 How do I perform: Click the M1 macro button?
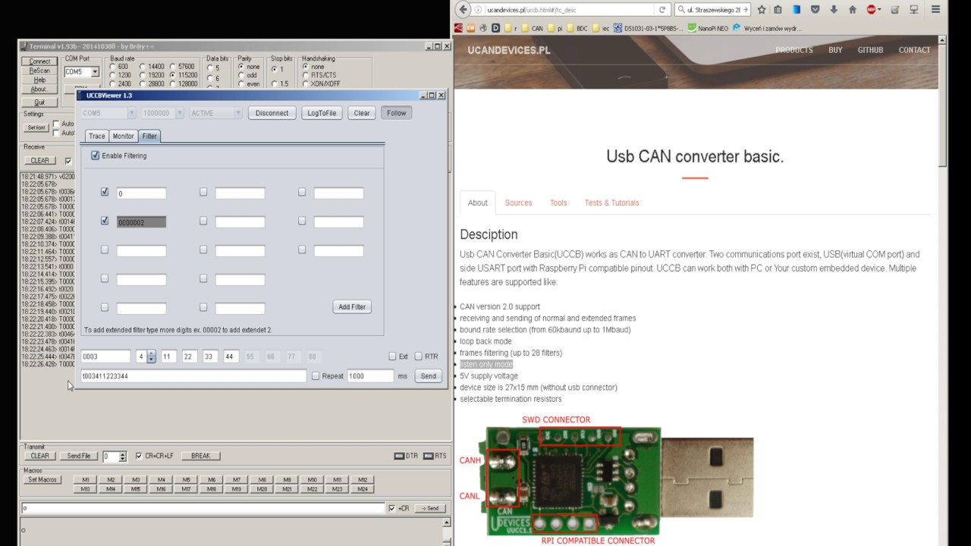[86, 480]
